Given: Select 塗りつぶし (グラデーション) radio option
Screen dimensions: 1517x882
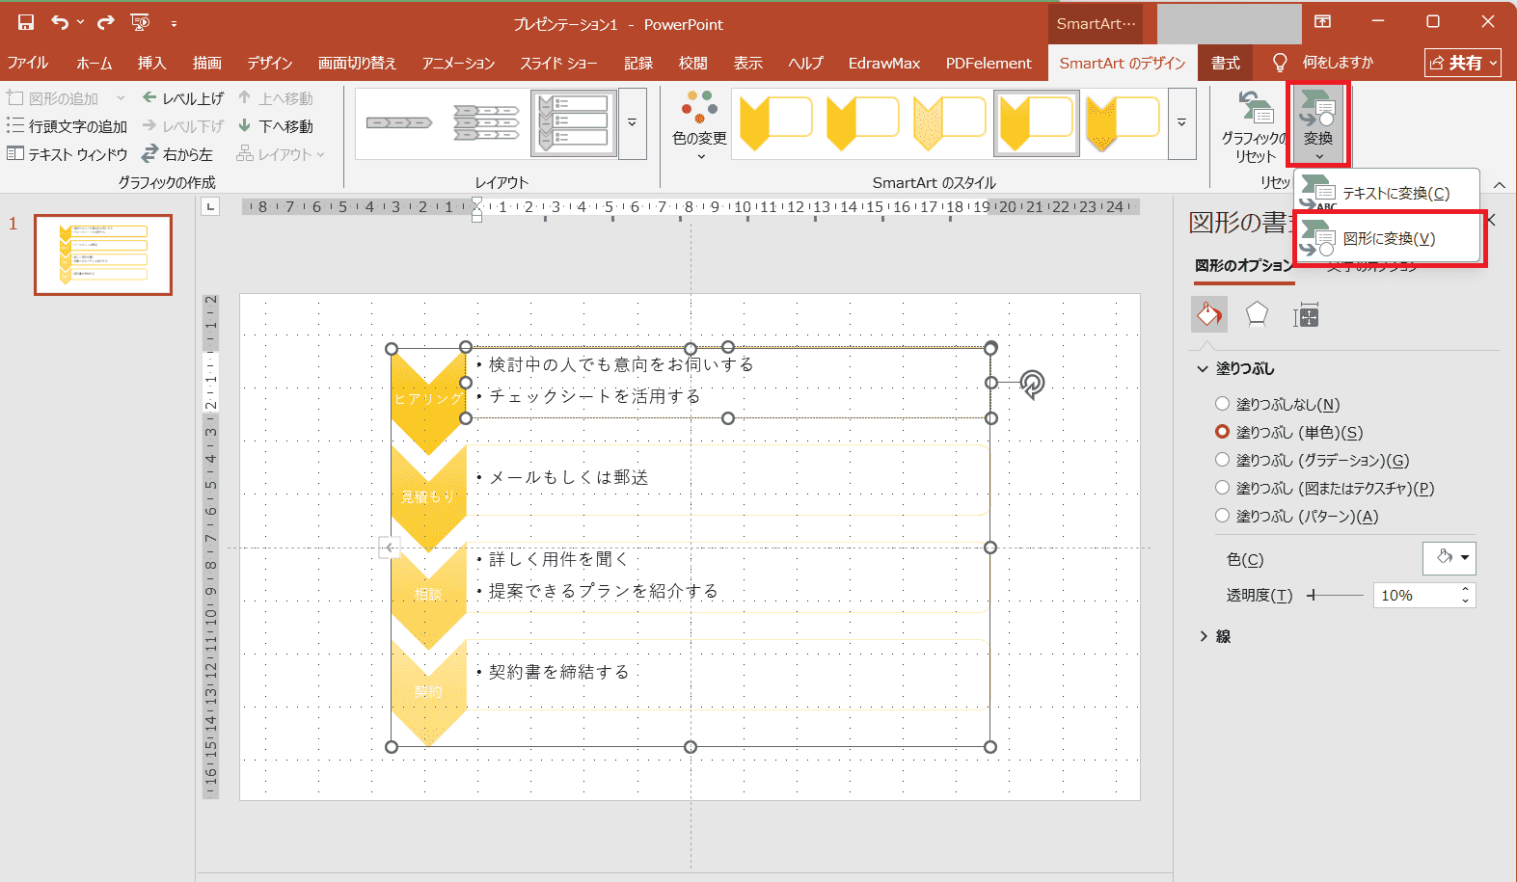Looking at the screenshot, I should click(x=1223, y=460).
